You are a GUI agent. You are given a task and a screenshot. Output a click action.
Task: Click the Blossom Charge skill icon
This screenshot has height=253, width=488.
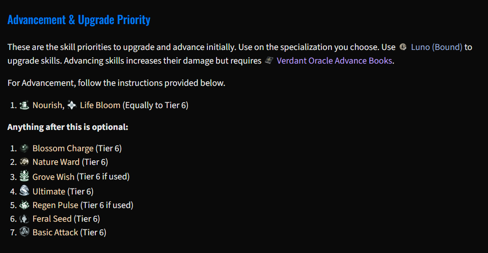[24, 149]
